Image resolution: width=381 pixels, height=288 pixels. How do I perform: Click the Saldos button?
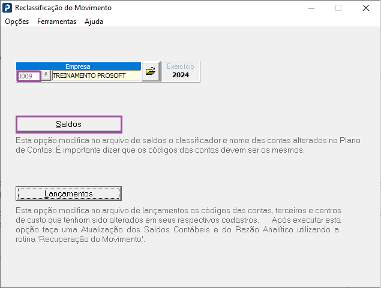coord(69,125)
